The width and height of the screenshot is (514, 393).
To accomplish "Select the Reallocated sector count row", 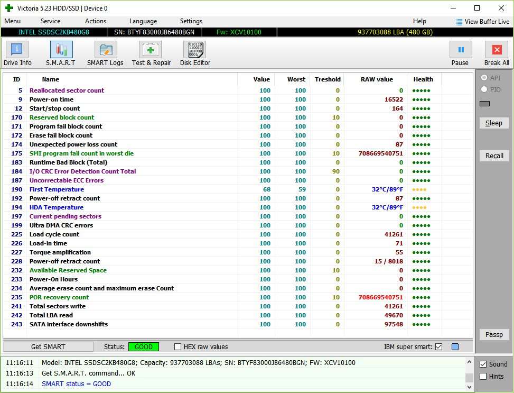I will (67, 90).
